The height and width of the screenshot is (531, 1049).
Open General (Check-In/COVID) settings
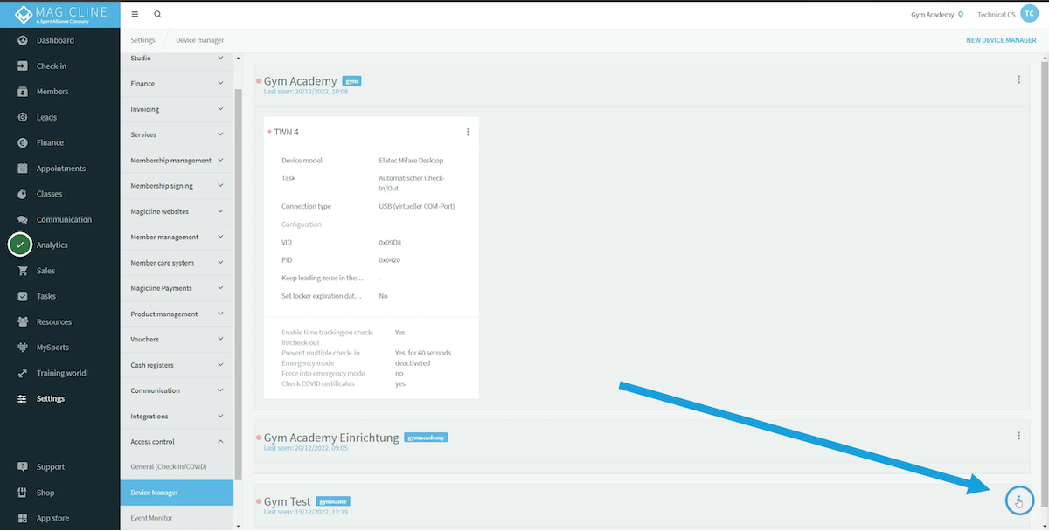tap(169, 467)
